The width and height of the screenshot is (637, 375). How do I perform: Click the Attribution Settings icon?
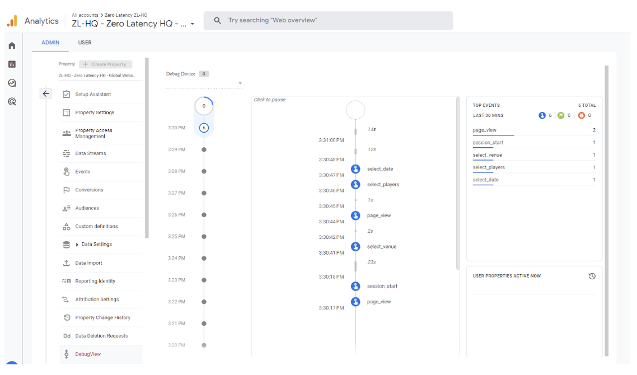click(65, 299)
